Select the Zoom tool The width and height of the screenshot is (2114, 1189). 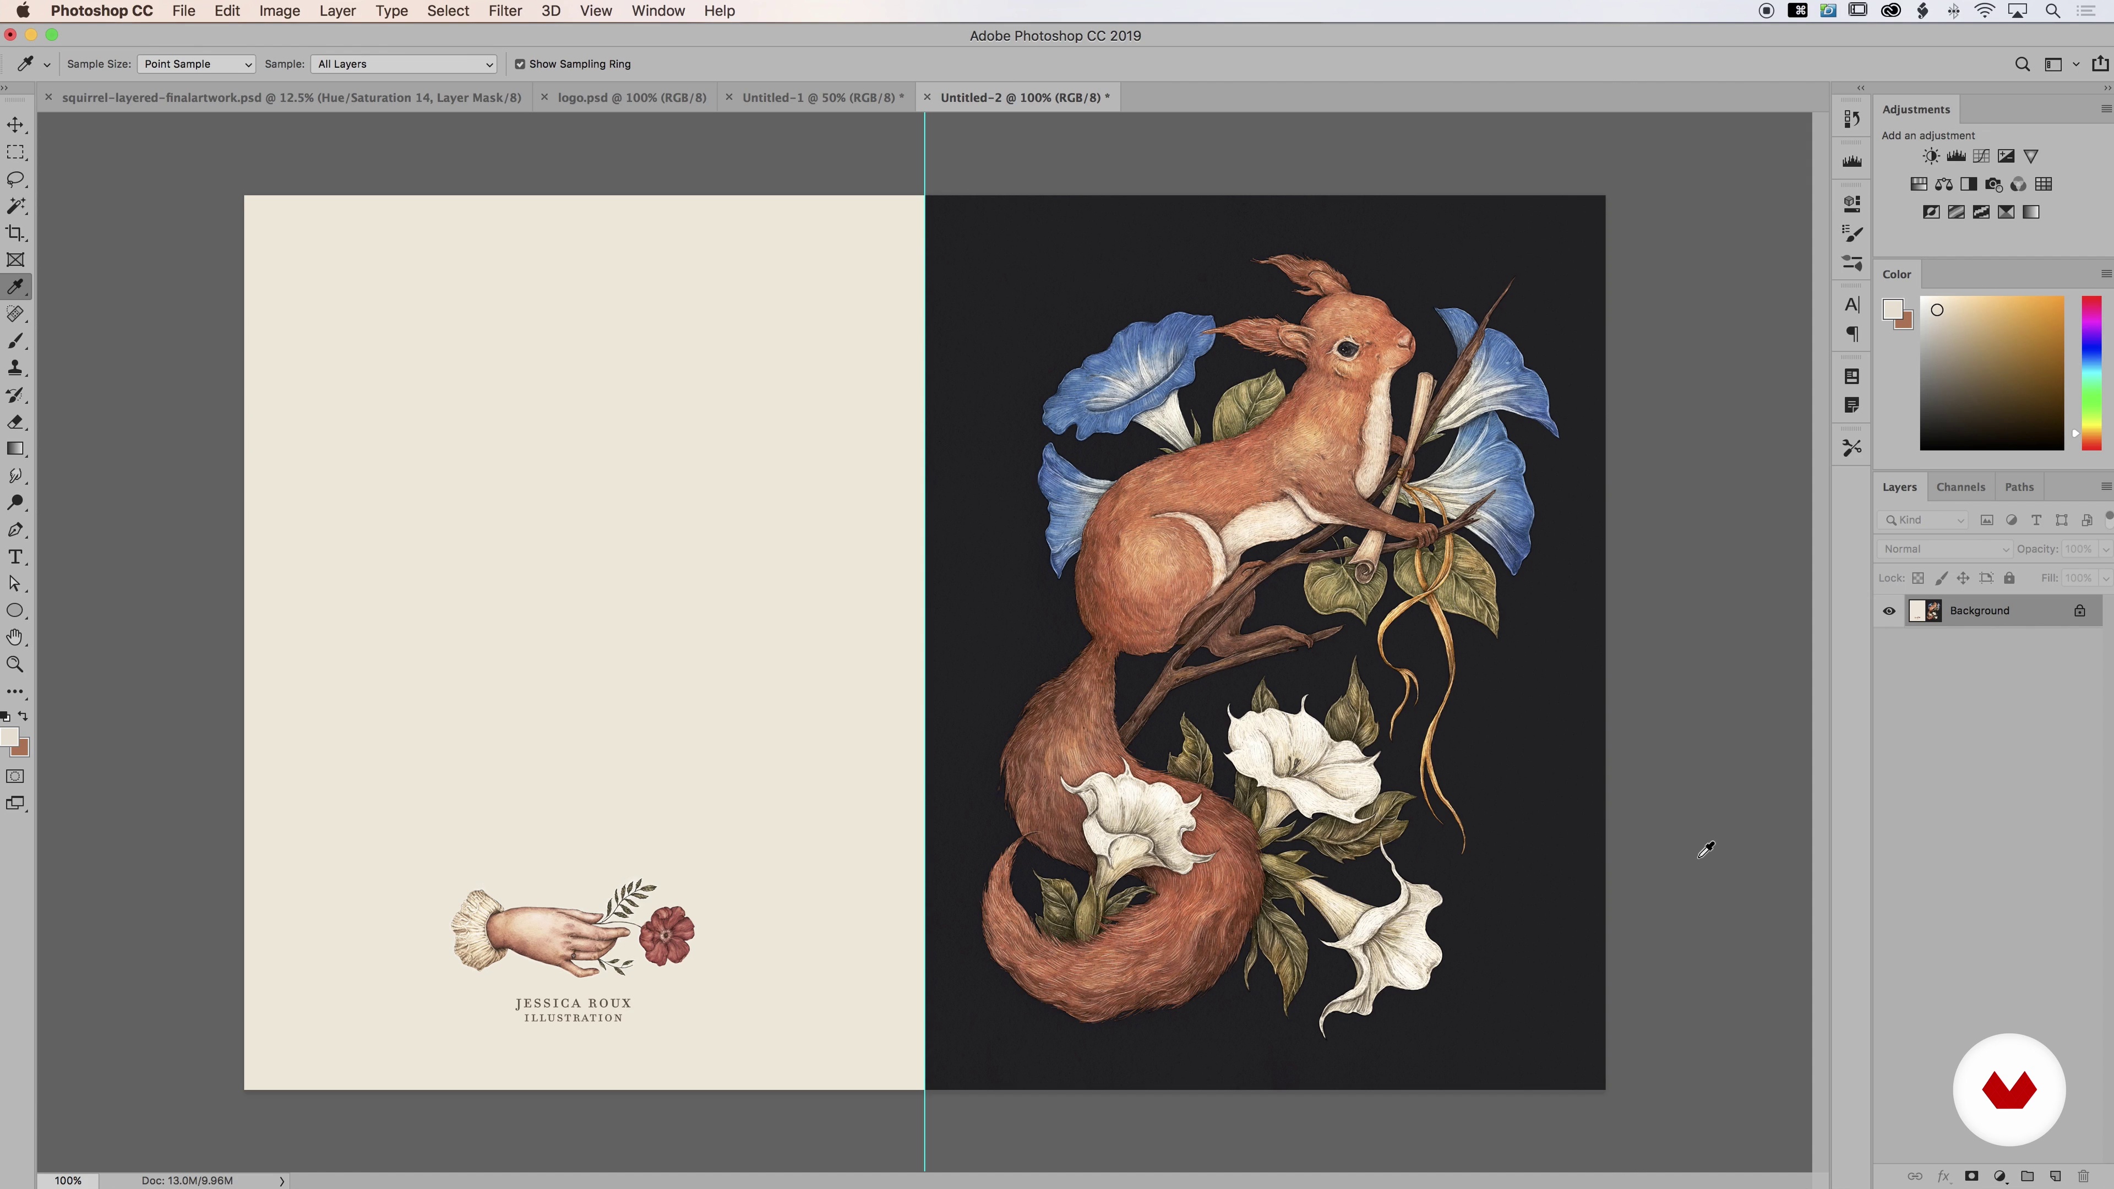tap(15, 664)
